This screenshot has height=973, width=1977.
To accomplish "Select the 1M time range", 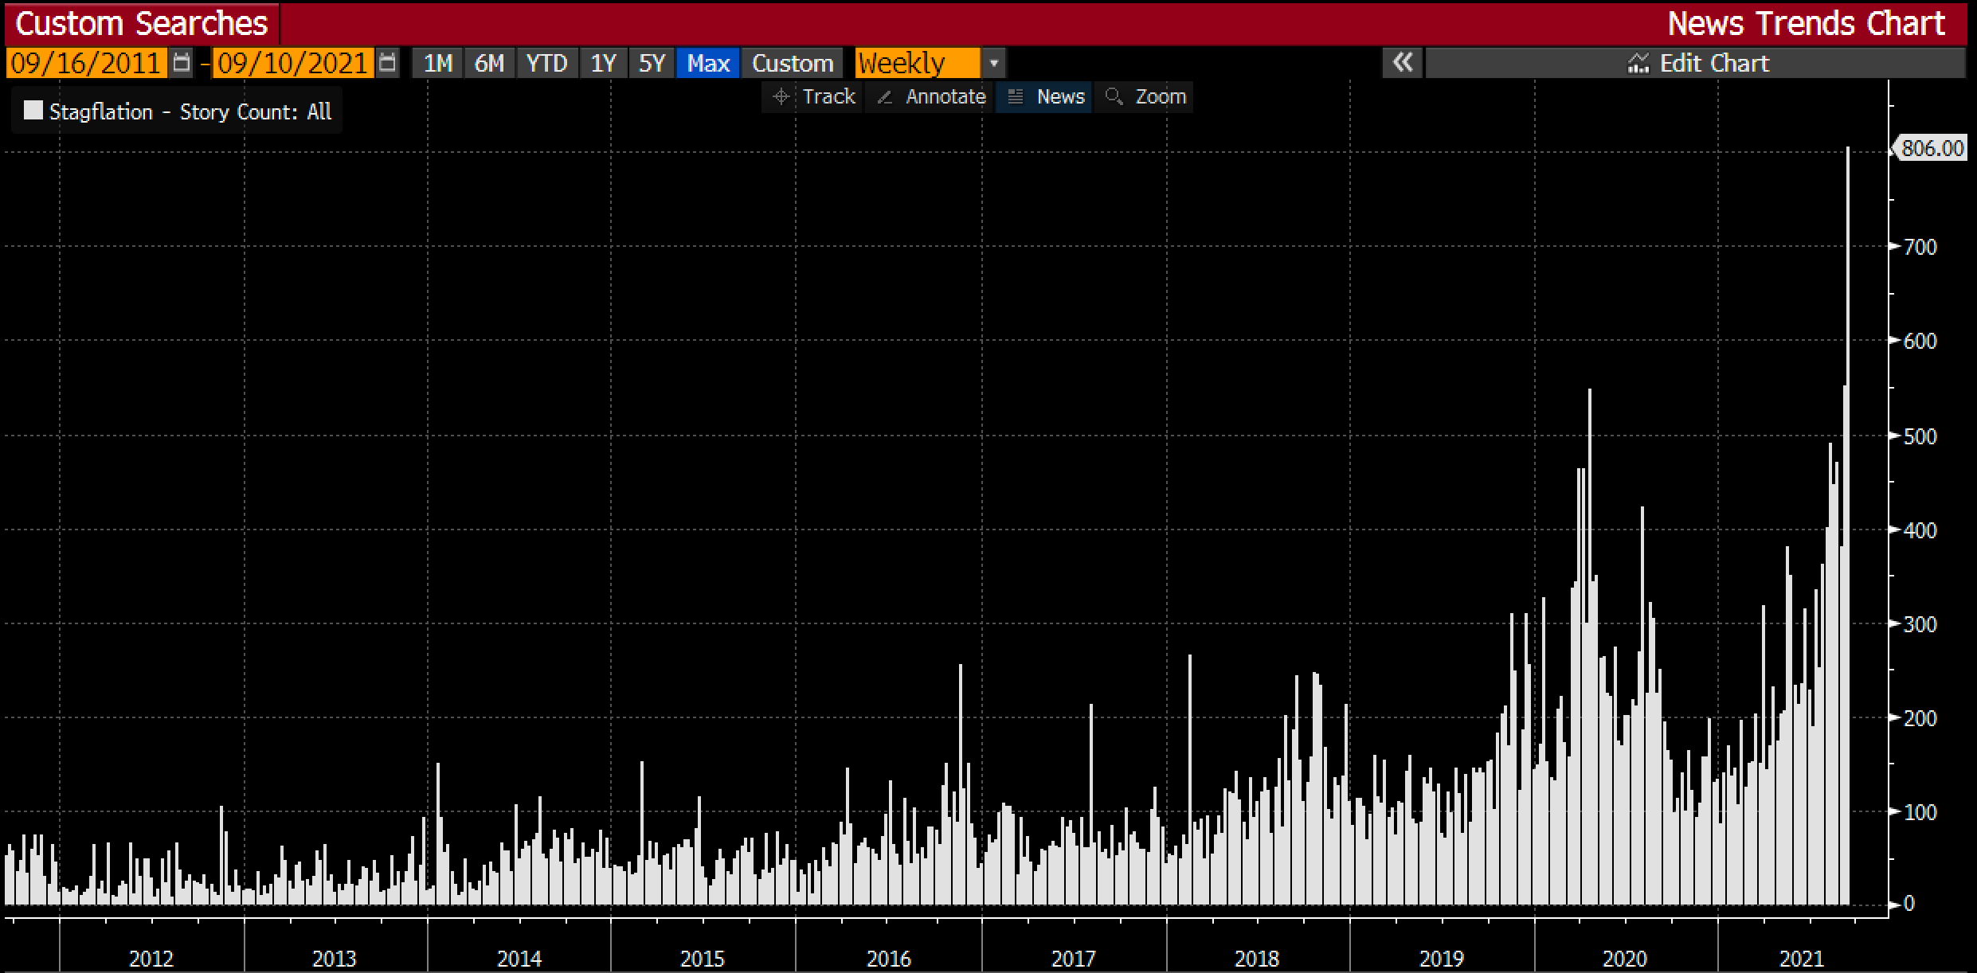I will (x=437, y=63).
